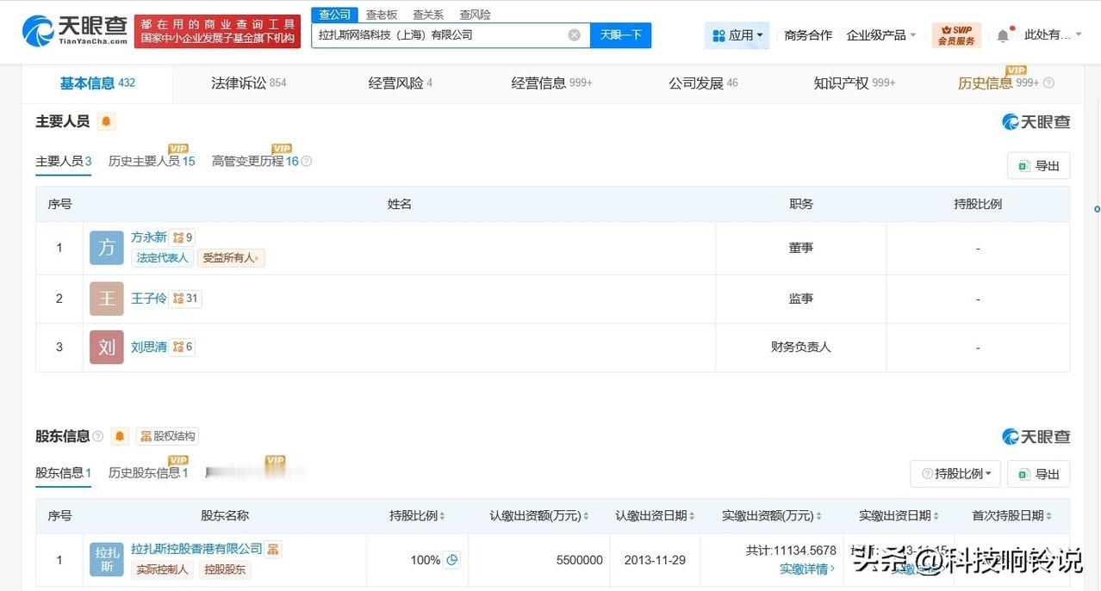Click the 31 companies badge by 王子伶

(x=186, y=299)
